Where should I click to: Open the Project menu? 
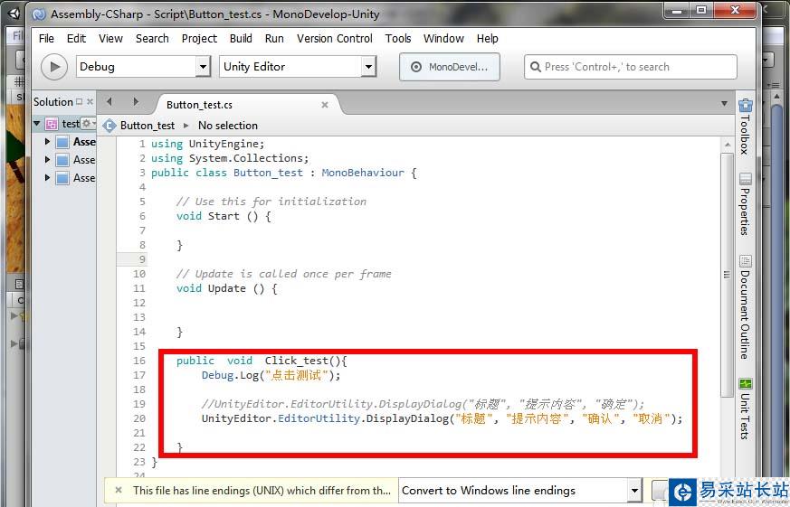199,38
